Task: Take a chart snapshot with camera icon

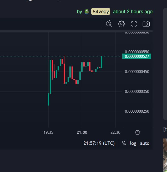Action: click(146, 24)
